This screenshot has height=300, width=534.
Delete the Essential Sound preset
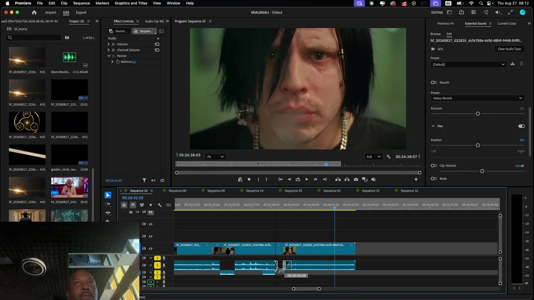click(x=521, y=64)
